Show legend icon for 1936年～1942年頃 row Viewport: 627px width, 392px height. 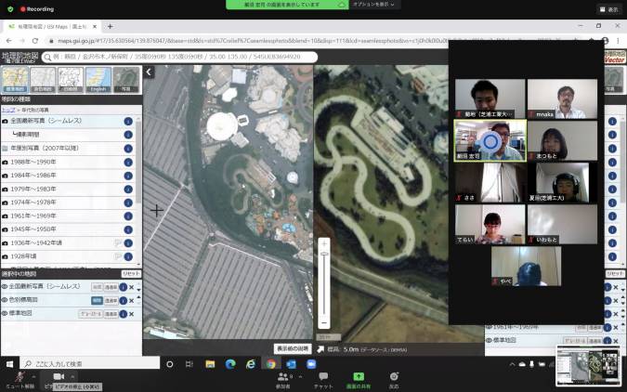(118, 242)
